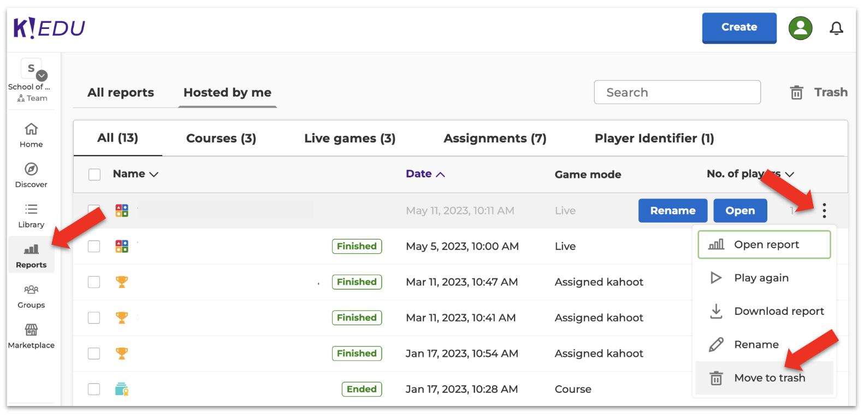Choose Move to trash from menu
The image size is (864, 418).
point(769,378)
